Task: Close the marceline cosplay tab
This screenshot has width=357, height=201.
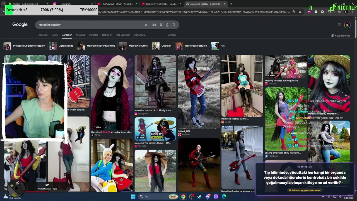Action: pos(225,4)
